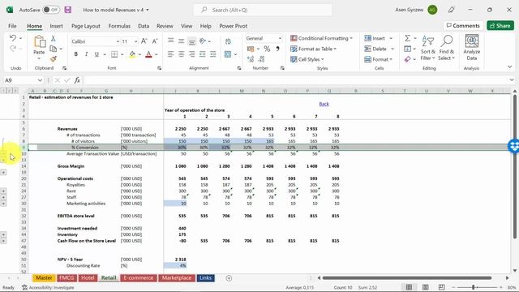Click Decrease Font Size icon
Image resolution: width=519 pixels, height=292 pixels.
(155, 41)
